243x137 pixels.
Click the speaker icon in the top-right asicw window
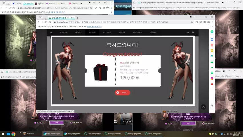coord(223,3)
